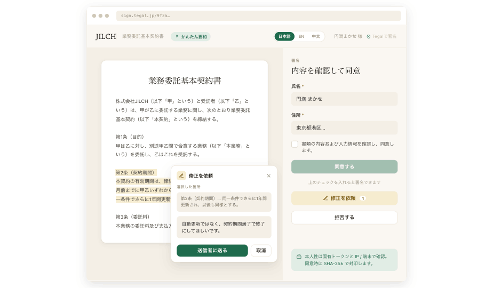493x288 pixels.
Task: Click the 修正を依頼 button in side panel
Action: [344, 198]
